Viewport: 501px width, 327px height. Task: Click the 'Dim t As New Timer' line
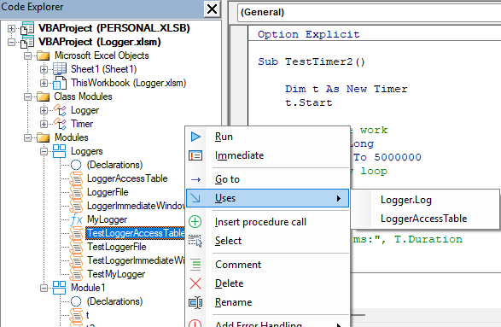347,89
